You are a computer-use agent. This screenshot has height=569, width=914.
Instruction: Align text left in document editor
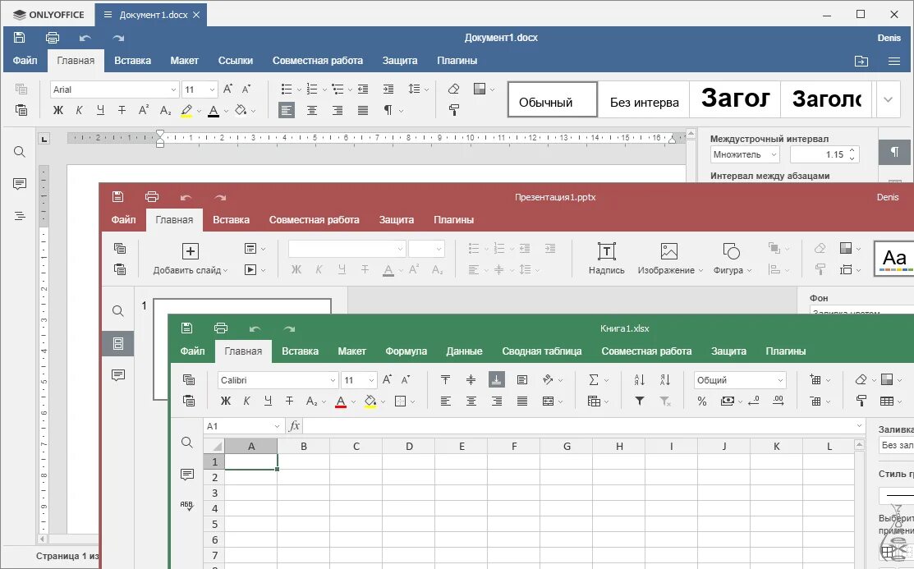point(287,110)
